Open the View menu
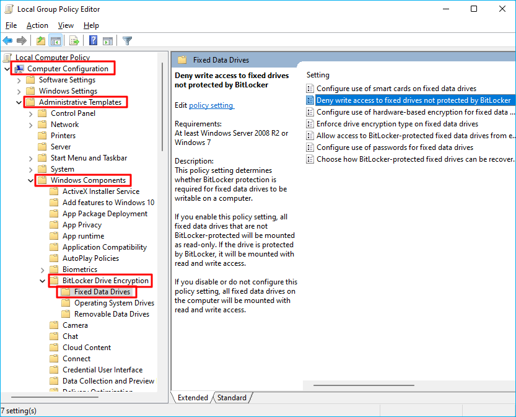516x417 pixels. click(x=66, y=25)
